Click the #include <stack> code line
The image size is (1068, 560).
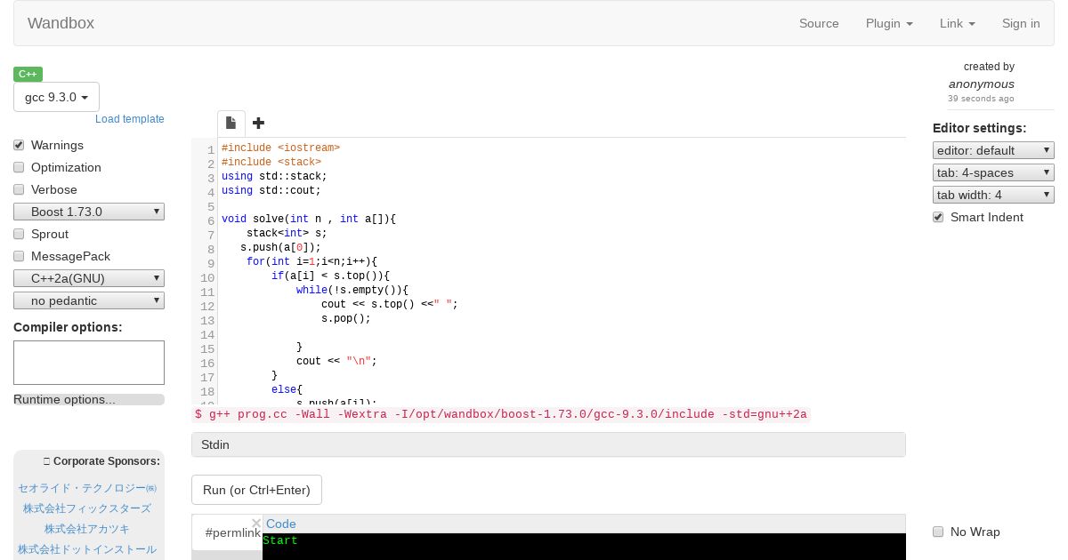click(271, 162)
